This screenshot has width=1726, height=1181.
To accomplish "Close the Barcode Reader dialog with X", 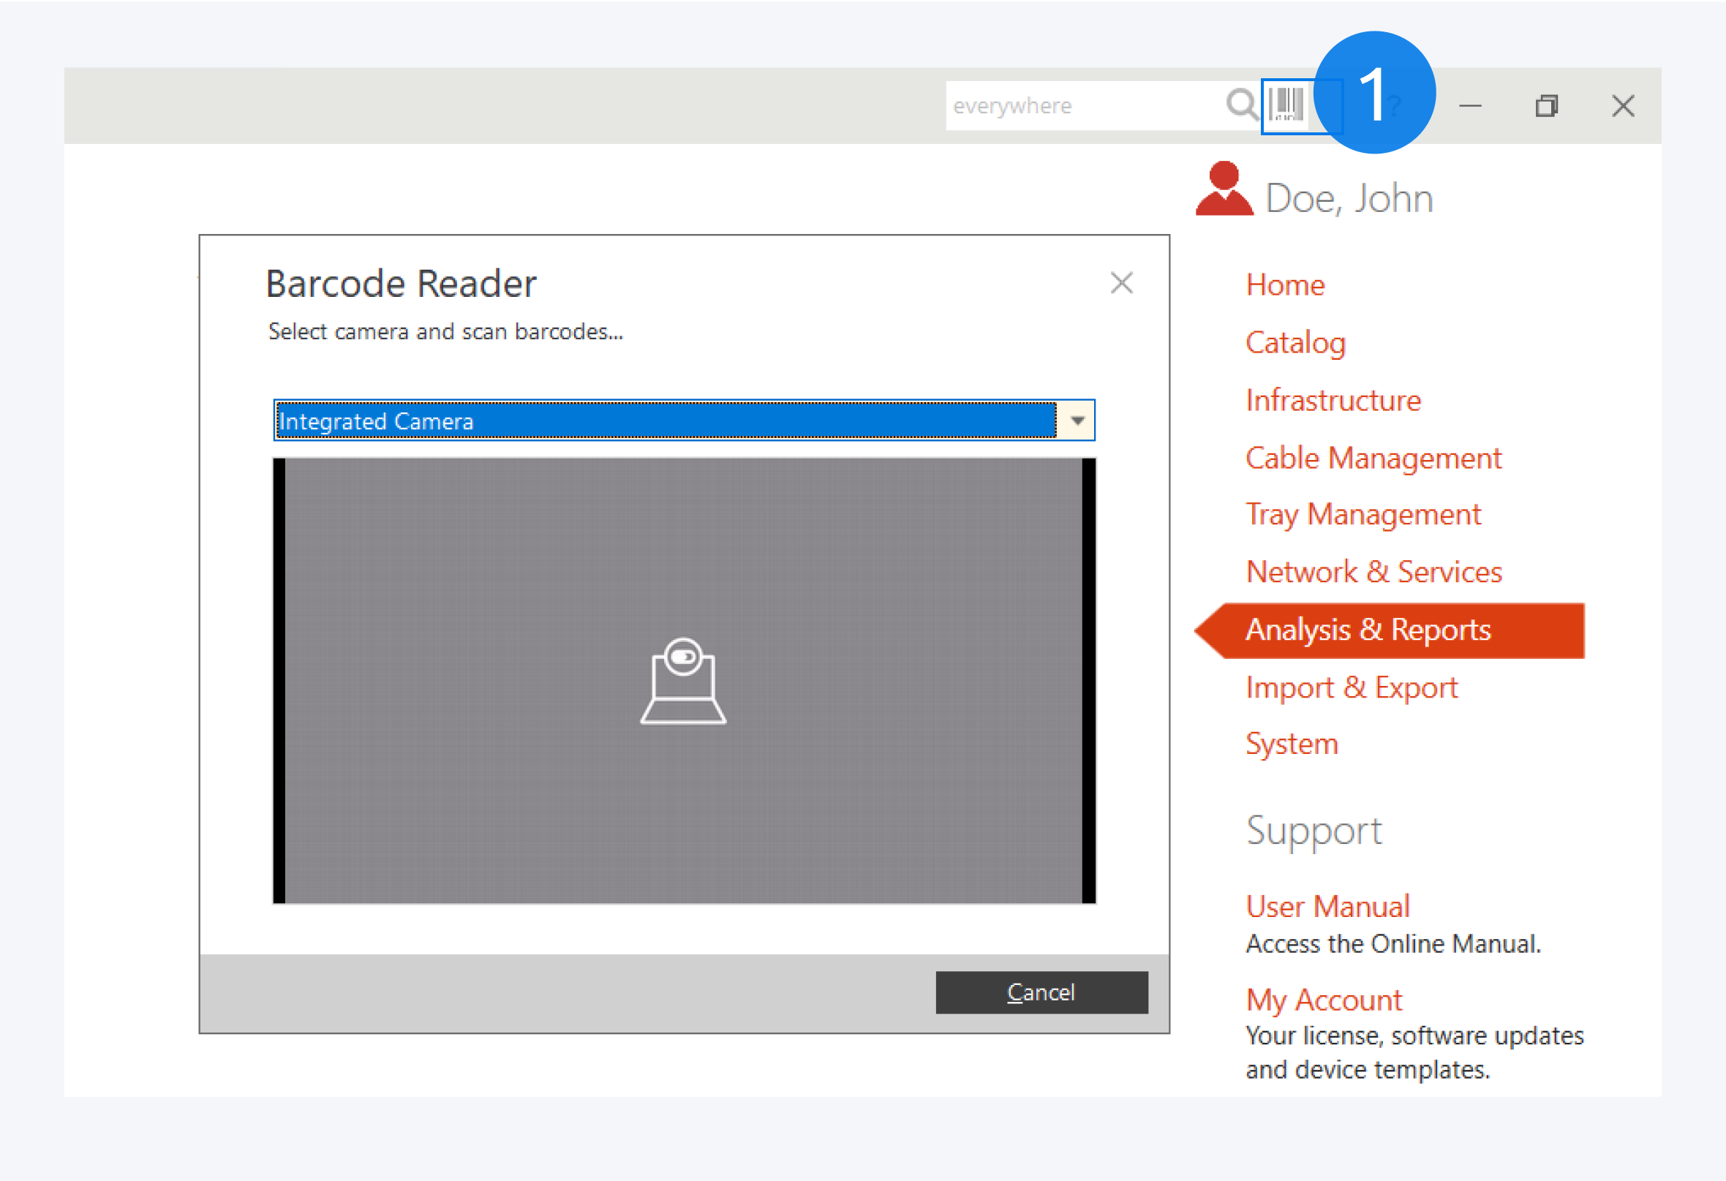I will (1120, 283).
